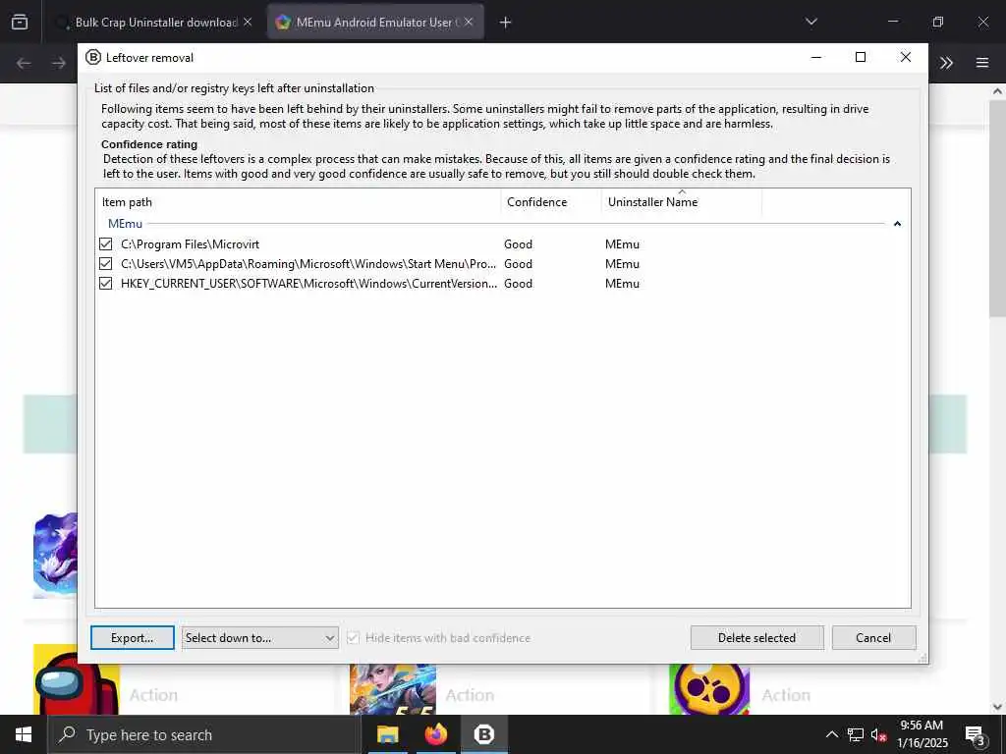1006x754 pixels.
Task: Open the notifications action center
Action: click(x=975, y=735)
